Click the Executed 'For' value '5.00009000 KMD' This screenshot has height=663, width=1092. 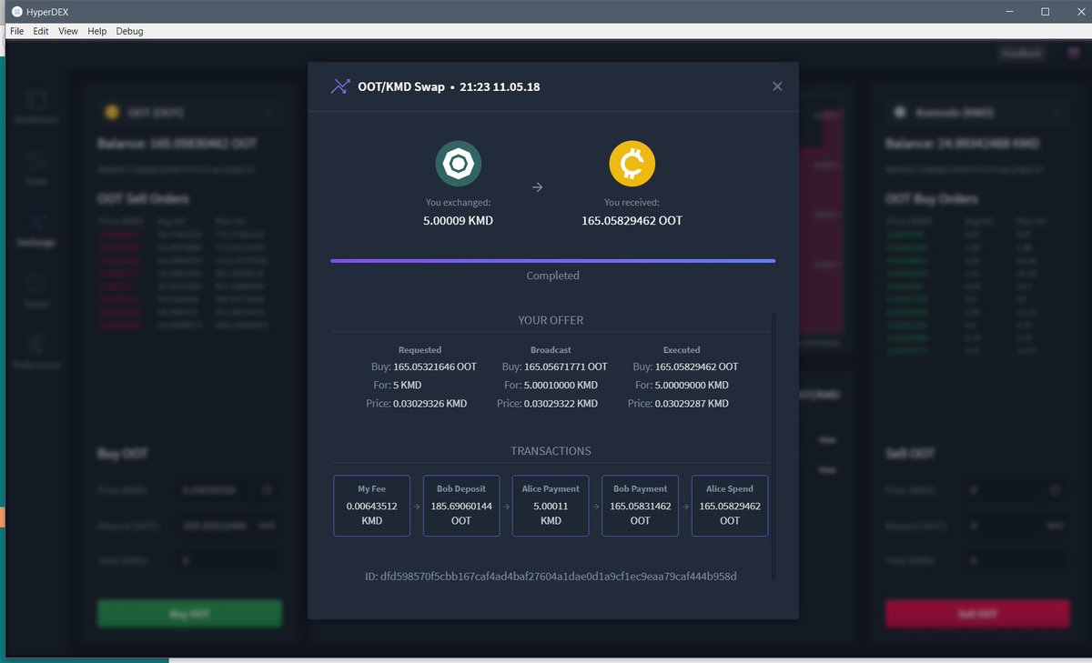coord(692,385)
